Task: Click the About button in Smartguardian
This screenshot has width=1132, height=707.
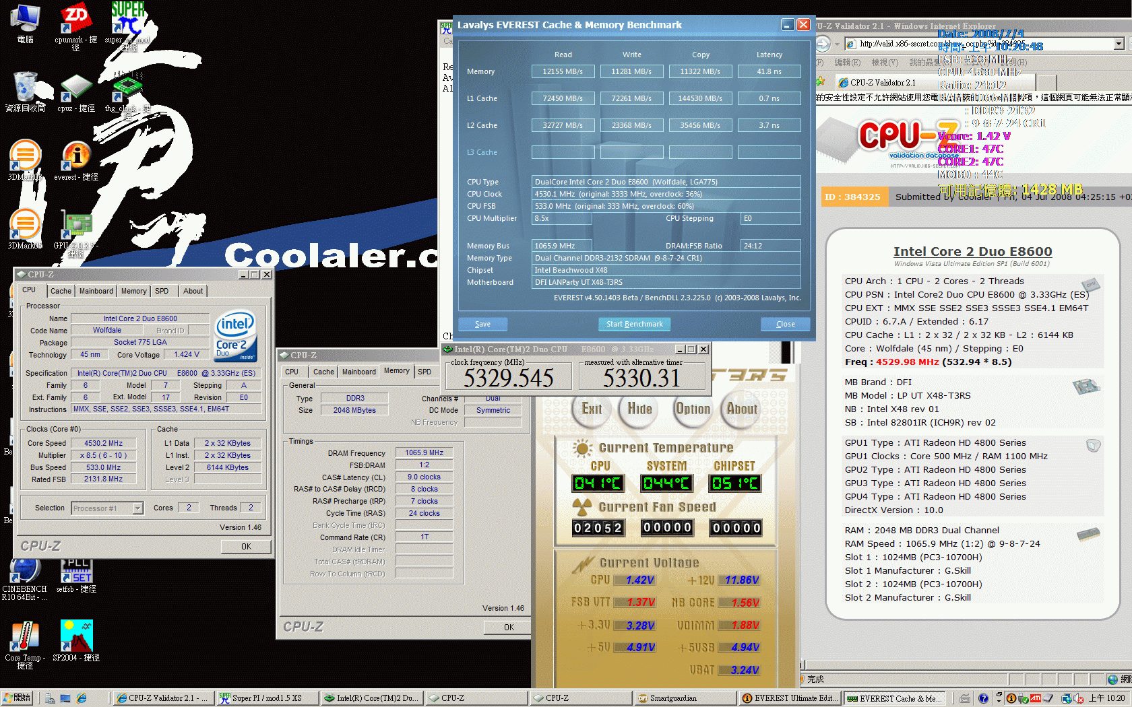Action: click(x=741, y=409)
